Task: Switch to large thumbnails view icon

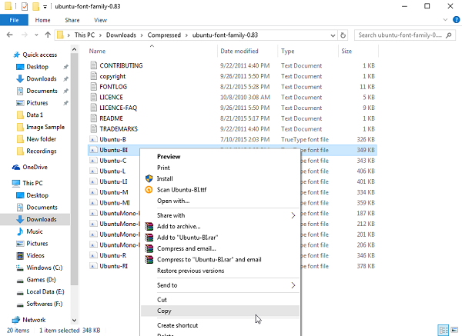Action: click(x=454, y=330)
